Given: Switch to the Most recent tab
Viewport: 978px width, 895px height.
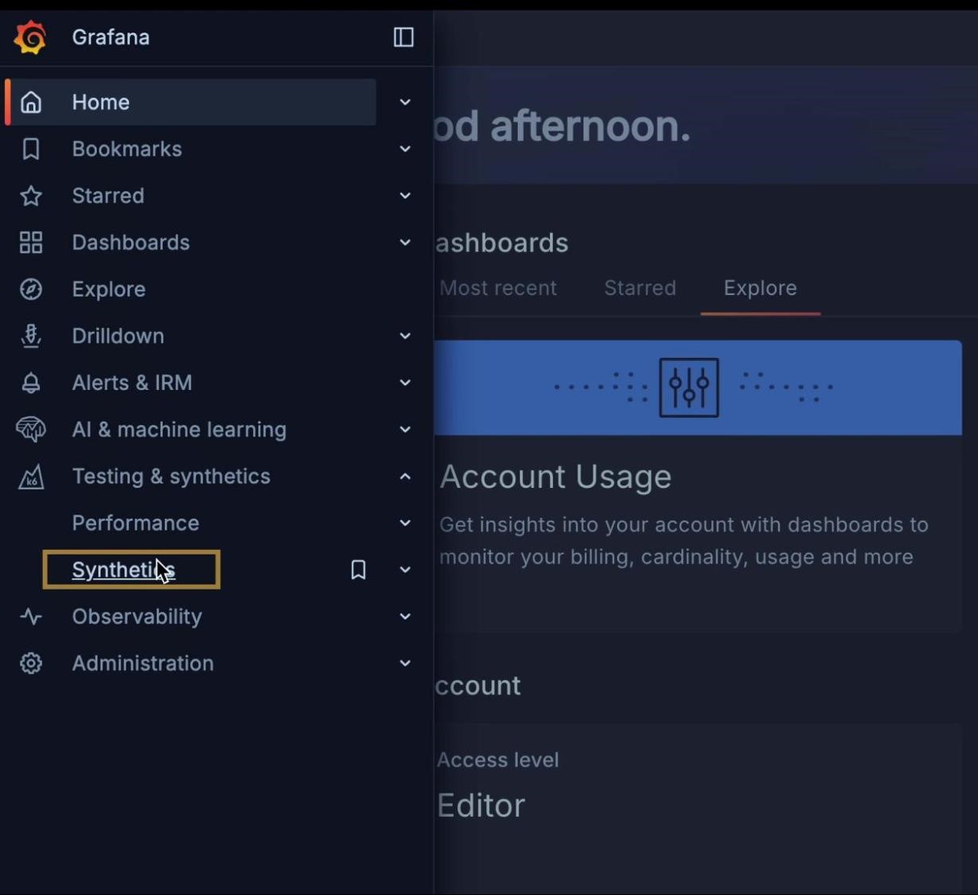Looking at the screenshot, I should point(498,288).
